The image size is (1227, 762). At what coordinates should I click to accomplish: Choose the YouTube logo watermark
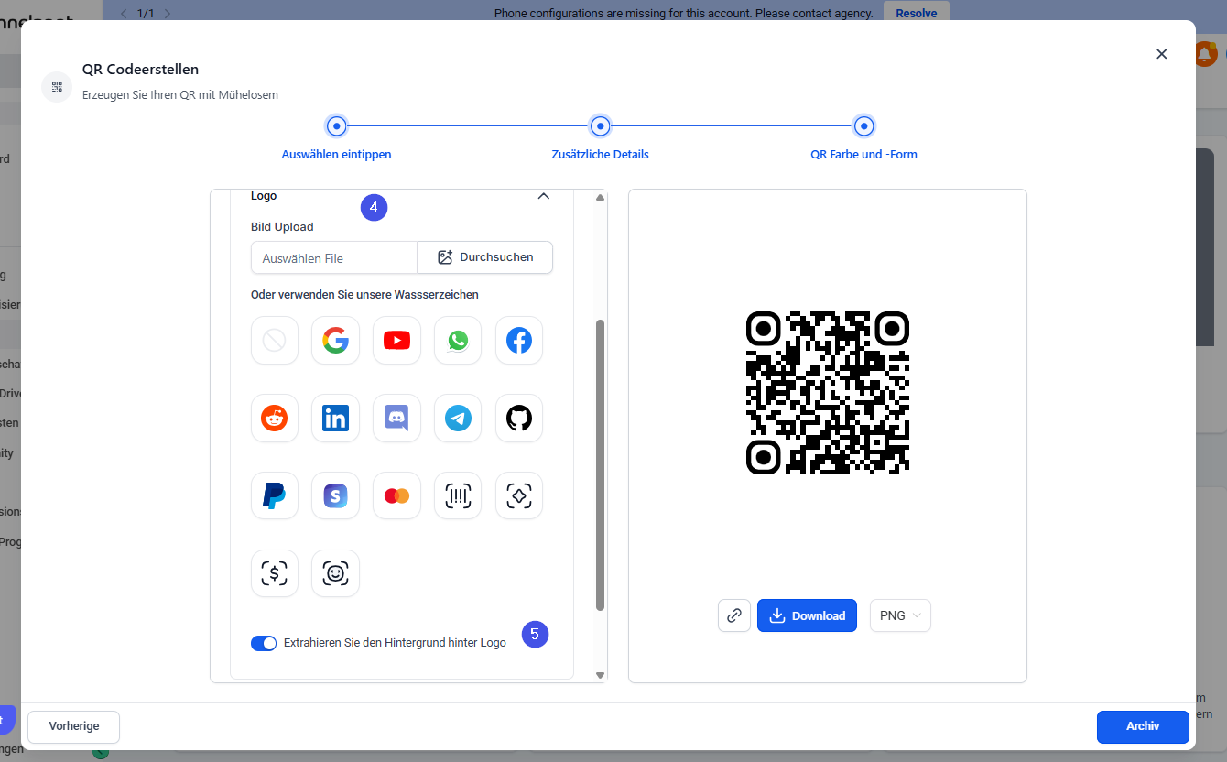click(x=396, y=341)
